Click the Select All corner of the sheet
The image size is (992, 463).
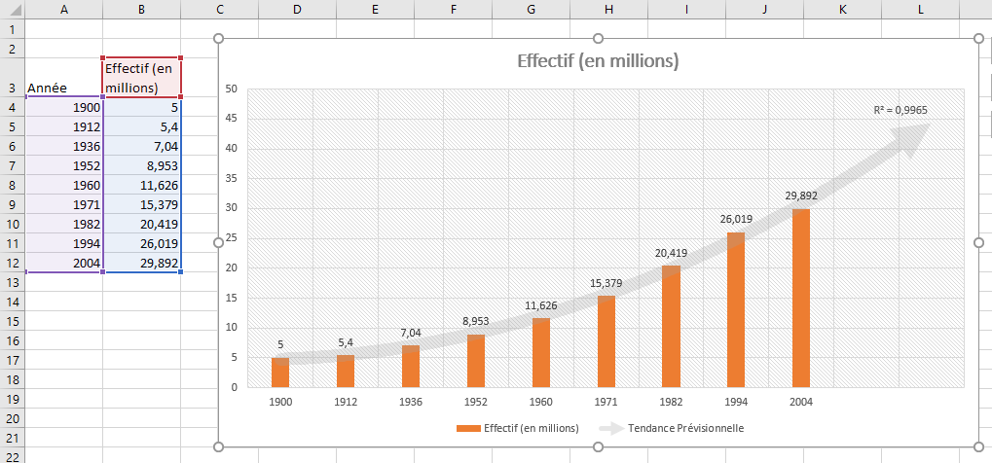pos(13,9)
